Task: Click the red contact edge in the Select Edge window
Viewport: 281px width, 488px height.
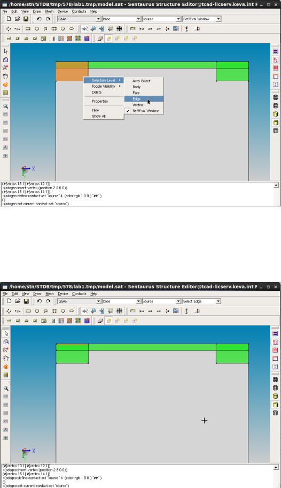Action: (x=72, y=344)
